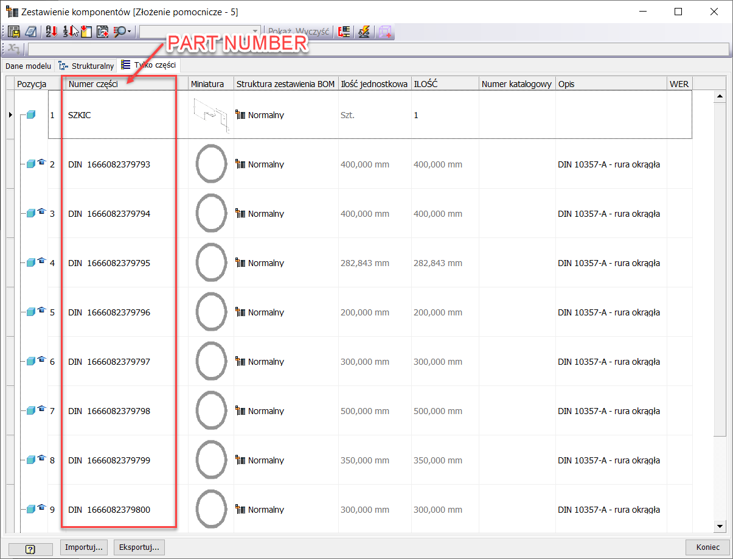The height and width of the screenshot is (559, 733).
Task: Click the ascending sort icon
Action: coord(52,31)
